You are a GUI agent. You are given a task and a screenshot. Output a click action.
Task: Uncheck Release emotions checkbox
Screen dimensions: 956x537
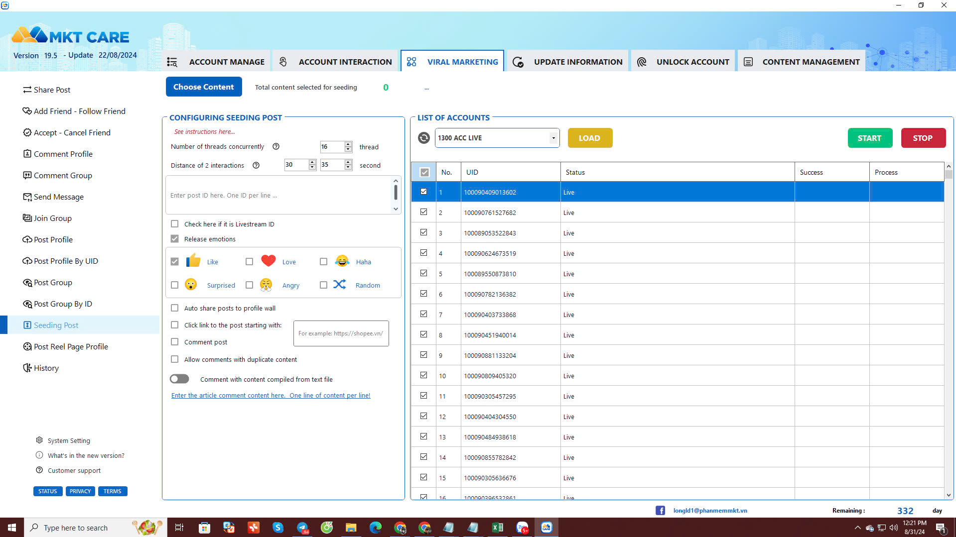pyautogui.click(x=174, y=239)
